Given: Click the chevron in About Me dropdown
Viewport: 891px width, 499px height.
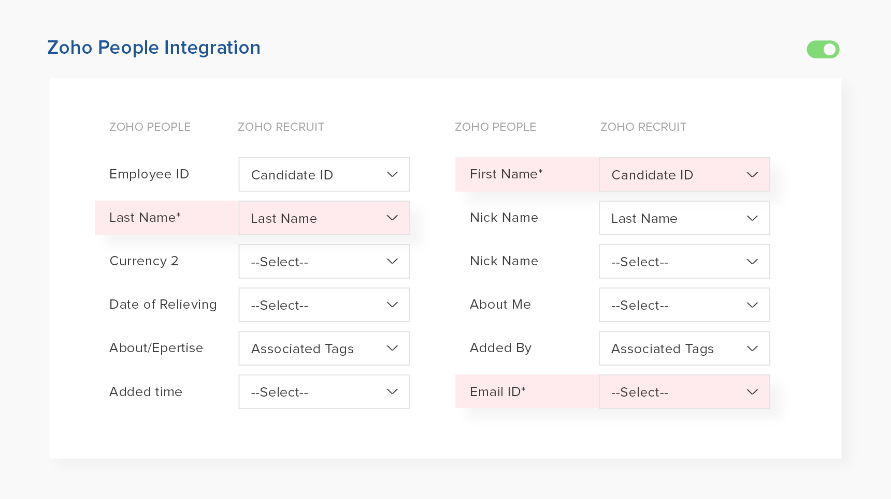Looking at the screenshot, I should (752, 305).
